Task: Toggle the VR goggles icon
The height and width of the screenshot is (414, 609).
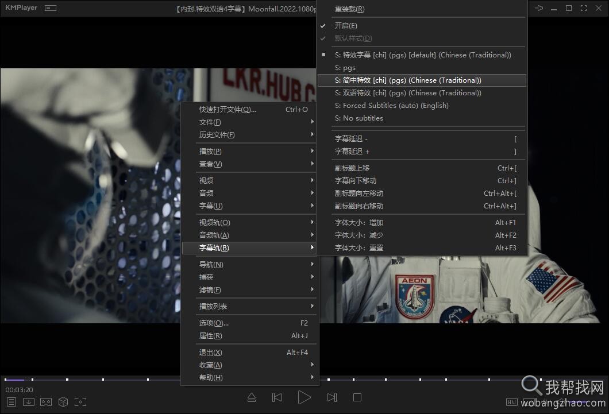Action: tap(46, 402)
